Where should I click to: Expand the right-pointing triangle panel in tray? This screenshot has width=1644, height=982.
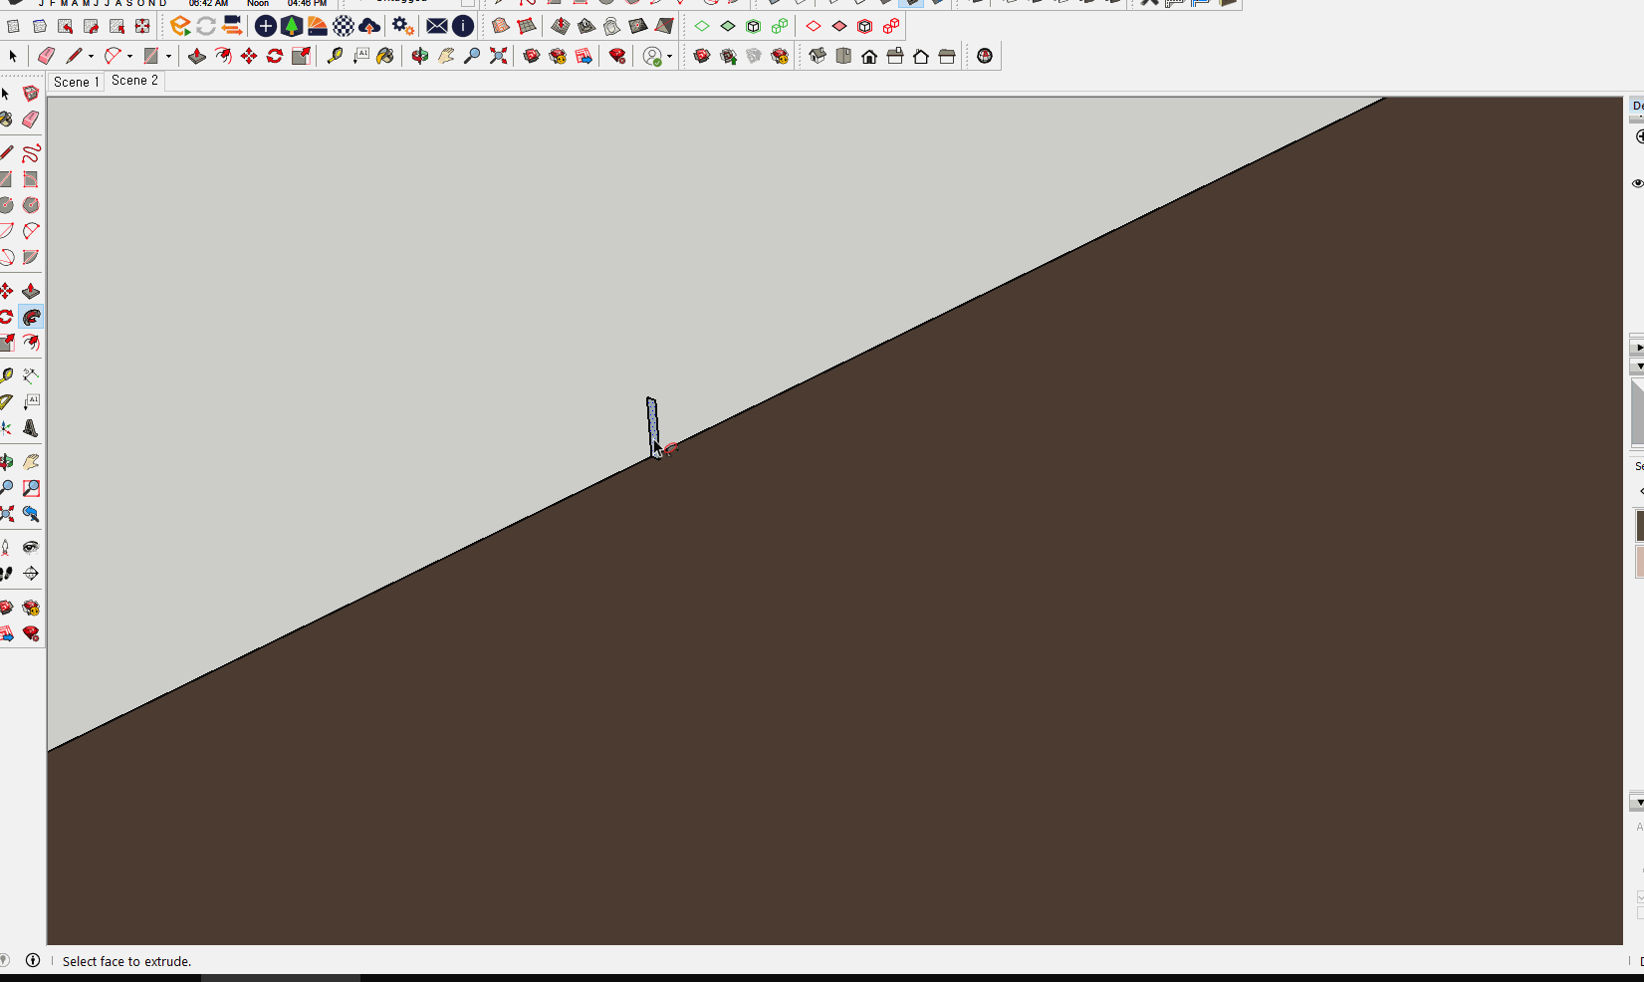coord(1638,348)
